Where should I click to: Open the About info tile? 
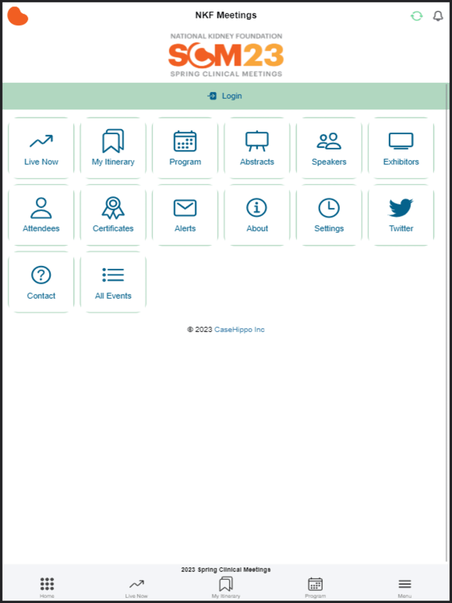257,215
